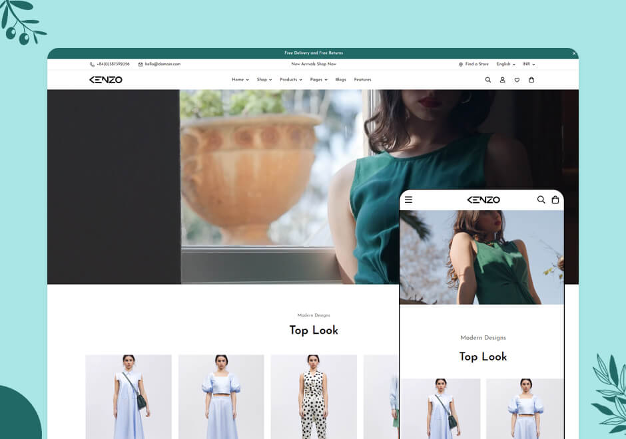Click the desktop header search icon

pos(488,80)
